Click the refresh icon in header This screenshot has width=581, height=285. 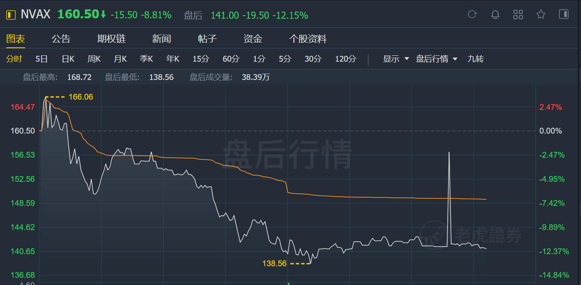472,14
